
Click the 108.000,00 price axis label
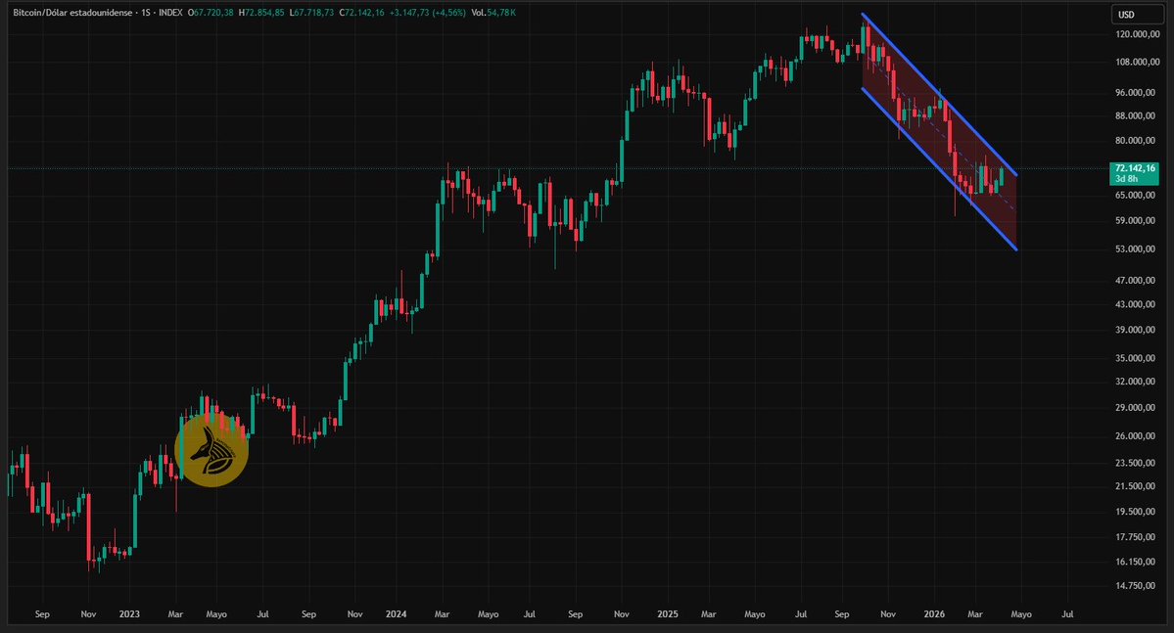pyautogui.click(x=1137, y=62)
